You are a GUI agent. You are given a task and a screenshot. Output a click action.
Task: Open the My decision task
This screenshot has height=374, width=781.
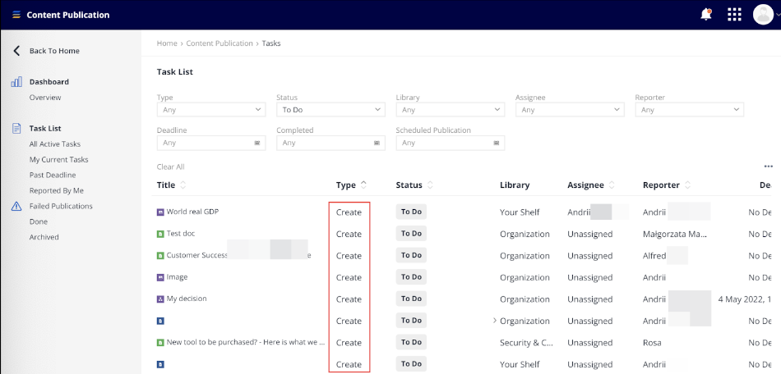click(x=187, y=299)
